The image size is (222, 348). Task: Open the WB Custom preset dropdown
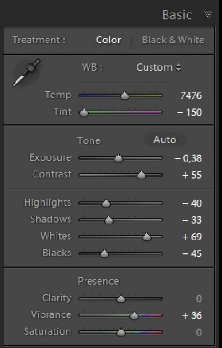(158, 67)
